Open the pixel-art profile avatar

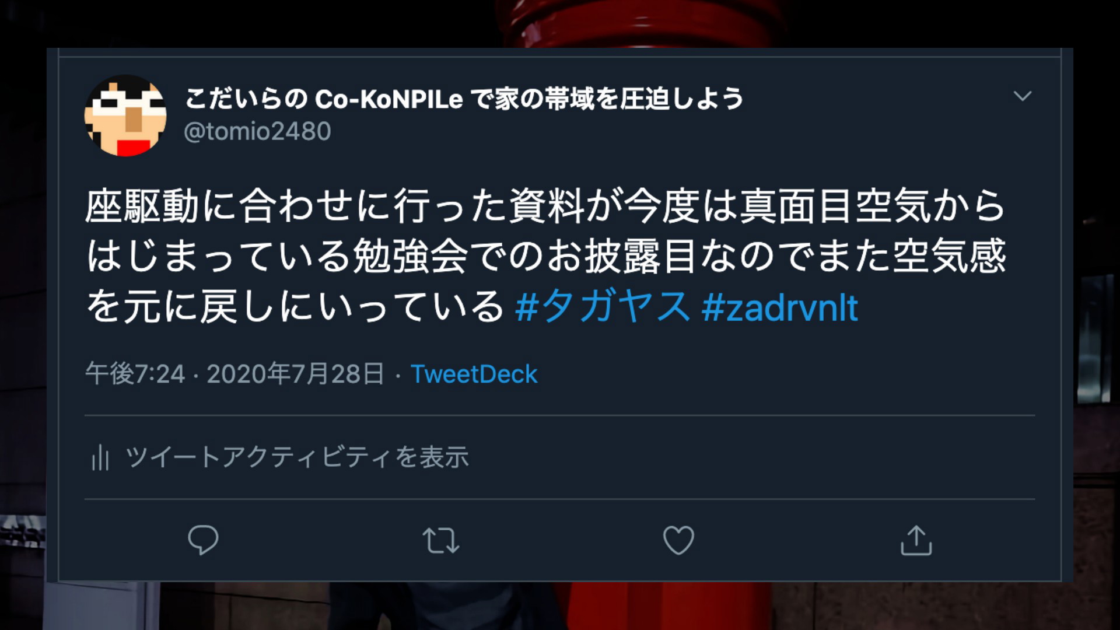[125, 116]
